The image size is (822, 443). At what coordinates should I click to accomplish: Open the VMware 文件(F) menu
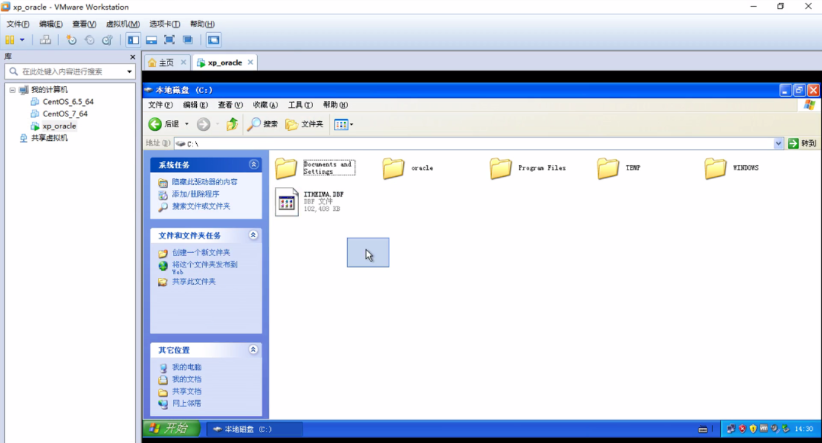pyautogui.click(x=18, y=24)
